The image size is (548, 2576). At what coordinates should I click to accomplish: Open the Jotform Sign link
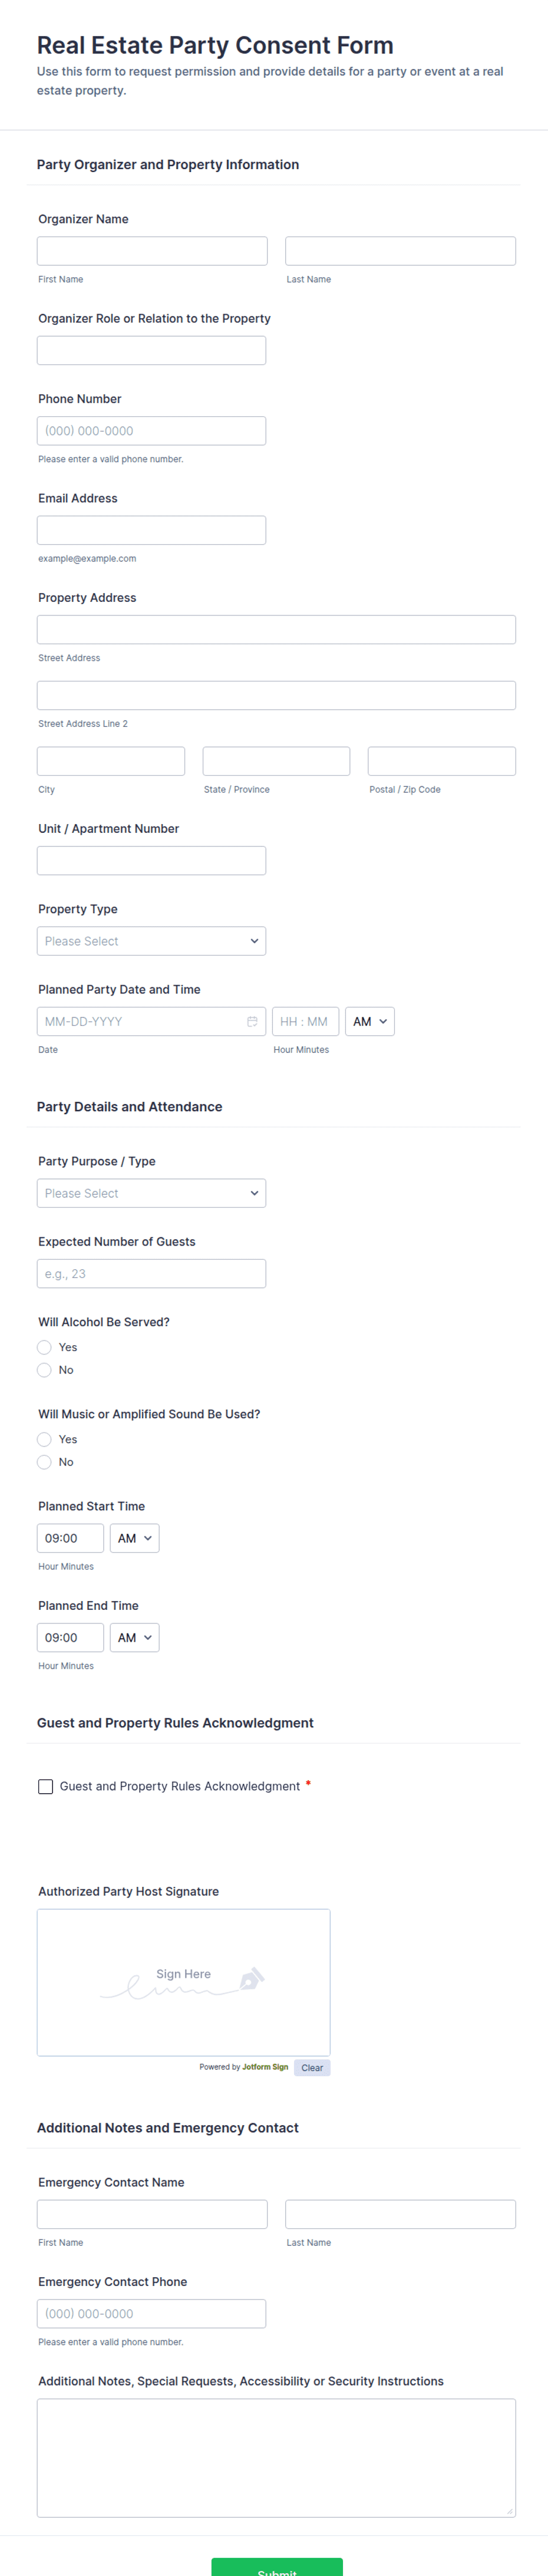coord(265,2067)
